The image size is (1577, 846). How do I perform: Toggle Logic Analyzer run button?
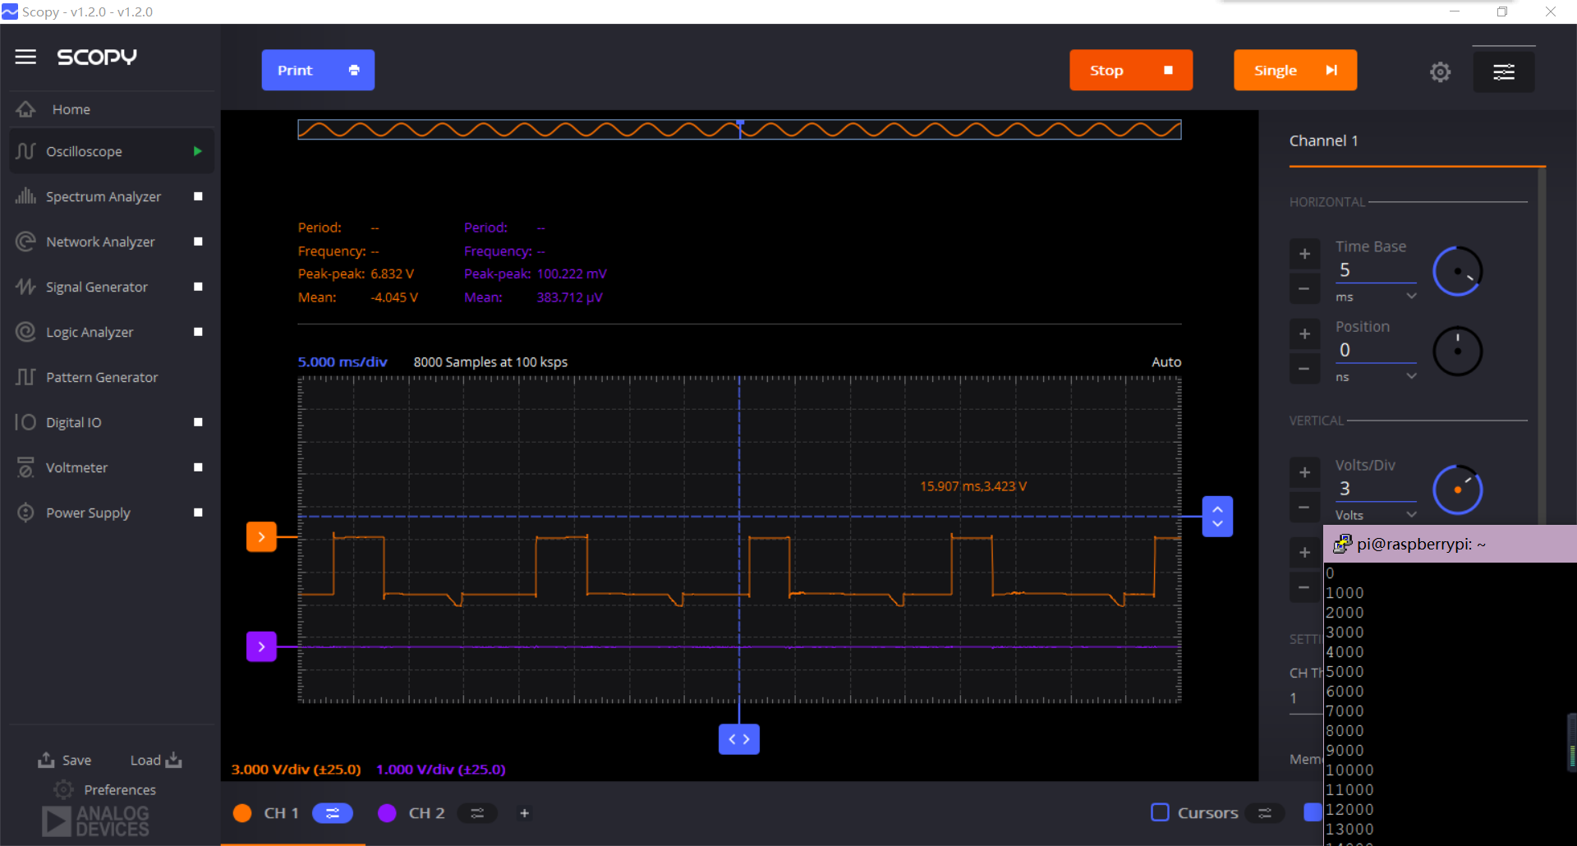198,332
